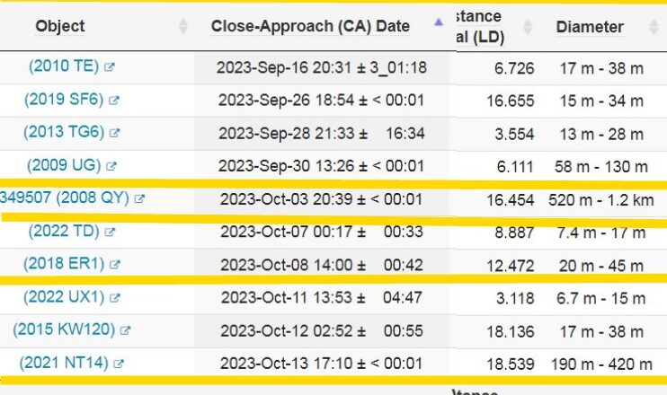The image size is (667, 395).
Task: Open external link icon beside (2013 TG6)
Action: click(114, 133)
